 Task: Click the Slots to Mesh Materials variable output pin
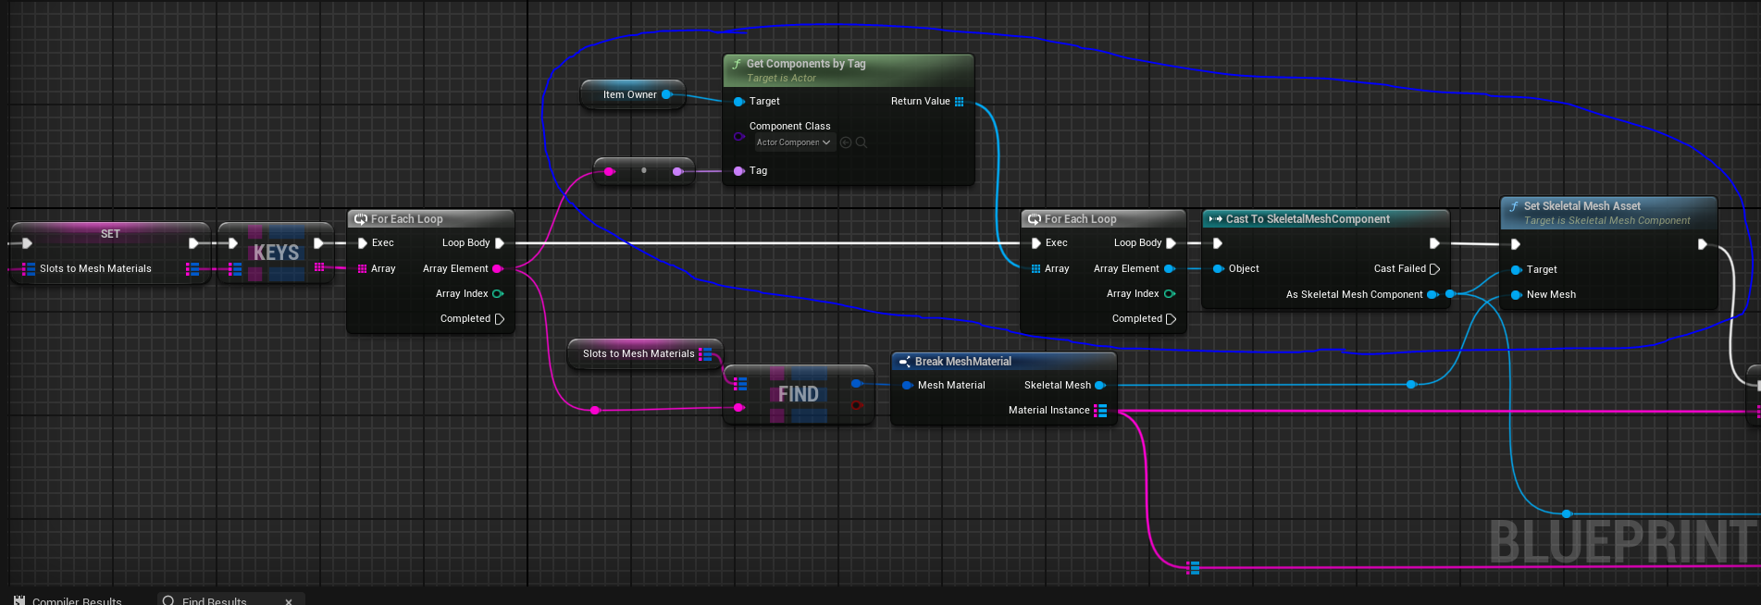(x=705, y=353)
